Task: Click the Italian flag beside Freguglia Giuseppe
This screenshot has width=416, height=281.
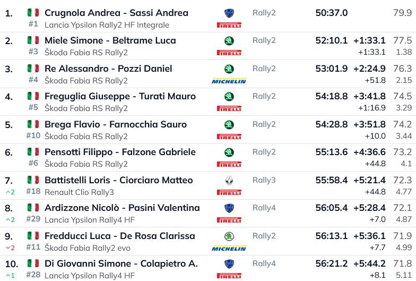Action: 33,96
